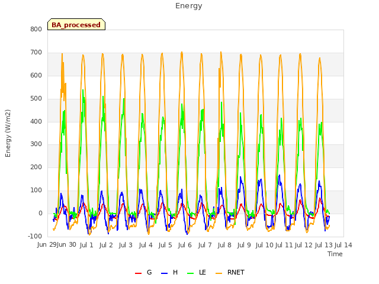Click the Jul 10 x-axis date label
Screen dimensions: 379x284
(265, 245)
